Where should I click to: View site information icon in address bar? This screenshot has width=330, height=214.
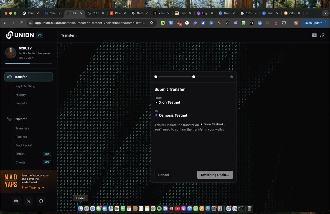click(x=31, y=23)
